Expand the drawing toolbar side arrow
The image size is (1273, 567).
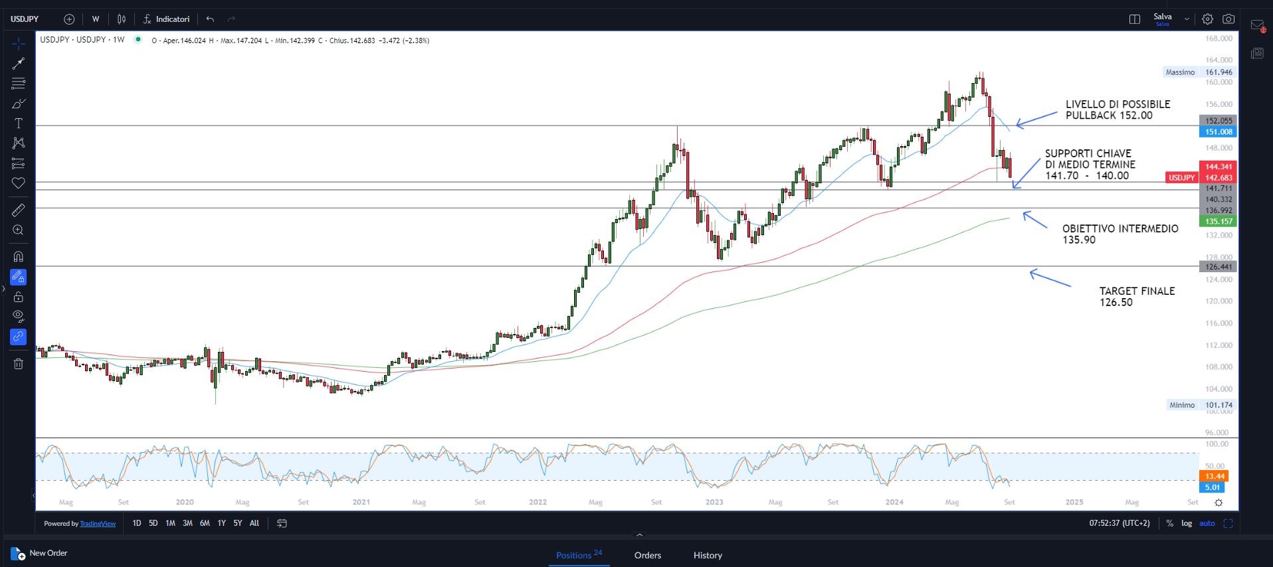[x=3, y=289]
